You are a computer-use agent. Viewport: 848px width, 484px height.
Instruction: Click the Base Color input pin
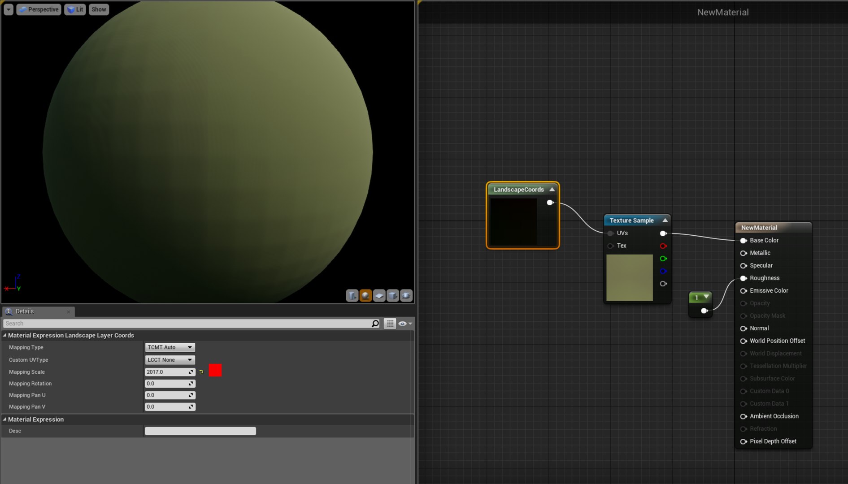744,240
